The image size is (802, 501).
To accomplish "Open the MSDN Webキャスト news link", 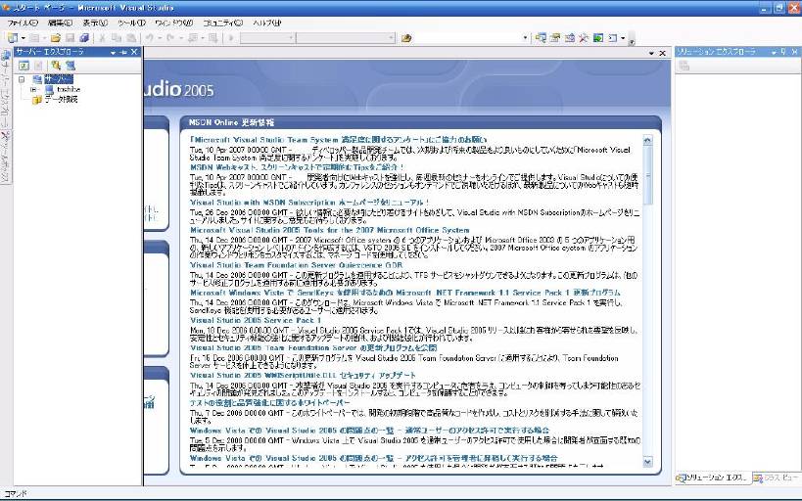I will point(297,166).
